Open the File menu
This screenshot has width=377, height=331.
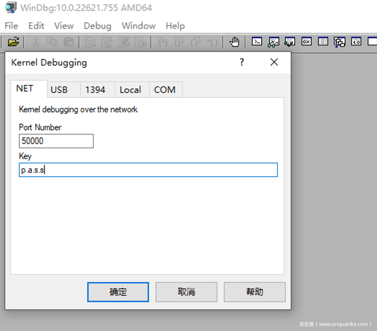pos(11,26)
